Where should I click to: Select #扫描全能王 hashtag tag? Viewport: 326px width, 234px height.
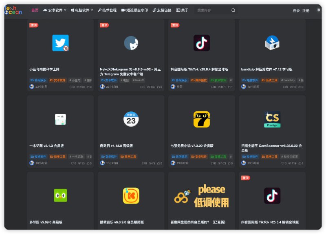pos(290,156)
